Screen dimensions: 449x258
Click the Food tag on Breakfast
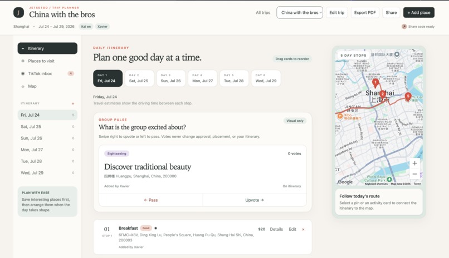coord(146,228)
